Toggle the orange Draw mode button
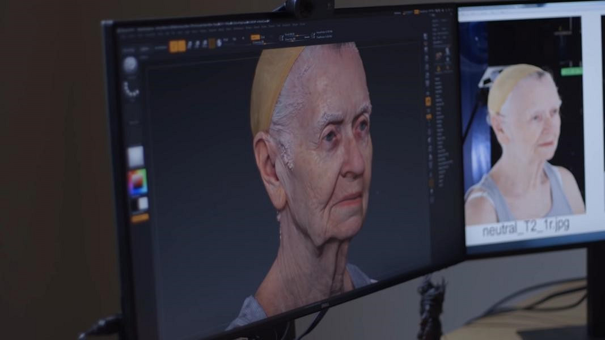Image resolution: width=605 pixels, height=340 pixels. (x=181, y=46)
